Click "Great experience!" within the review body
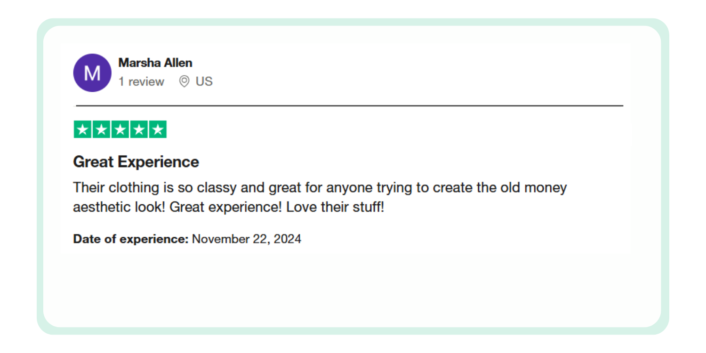706x353 pixels. pyautogui.click(x=226, y=207)
